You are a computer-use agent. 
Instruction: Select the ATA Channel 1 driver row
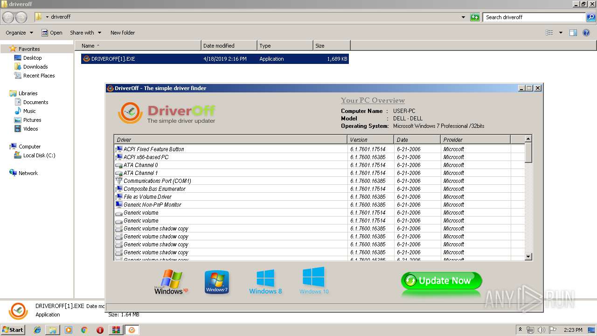point(319,173)
